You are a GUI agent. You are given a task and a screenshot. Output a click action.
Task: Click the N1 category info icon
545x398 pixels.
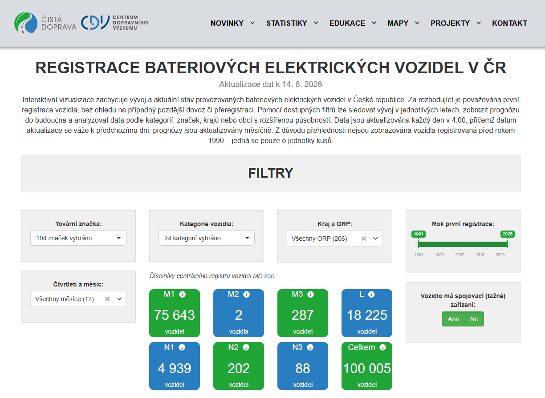tap(182, 348)
